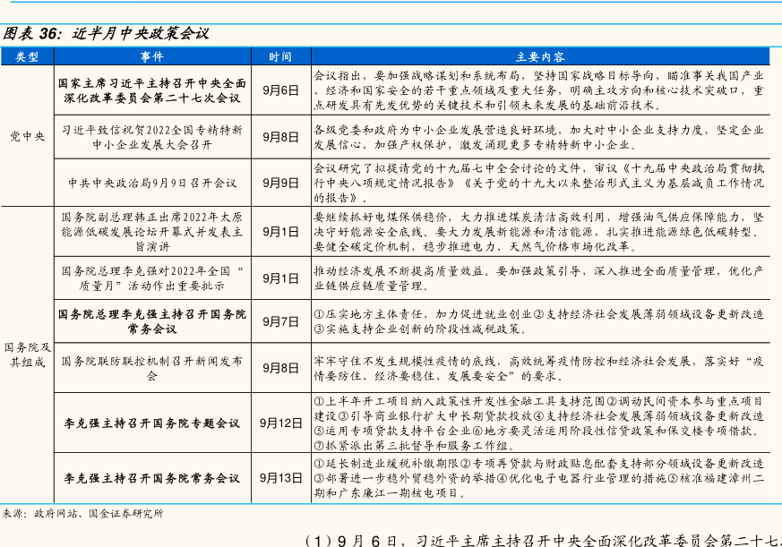Screen dimensions: 782x547
Task: Click the 主要内容 column header
Action: (x=541, y=56)
